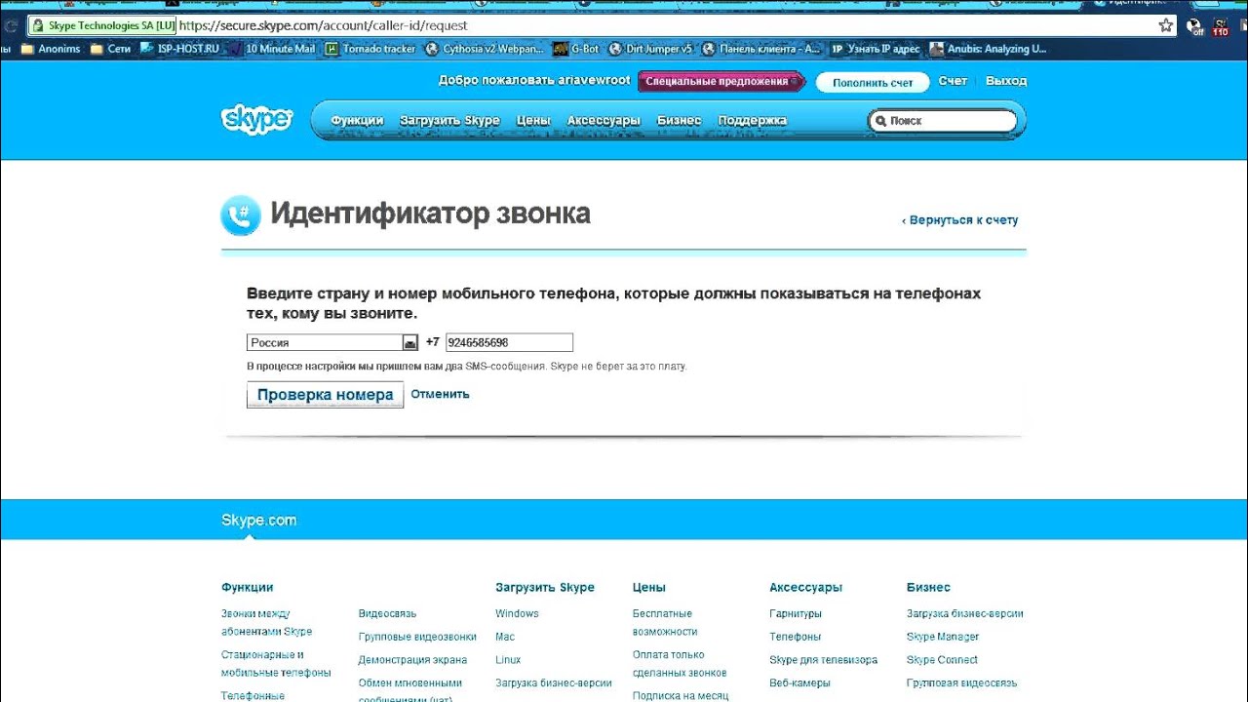
Task: Open the footer Цены heading link
Action: point(649,587)
